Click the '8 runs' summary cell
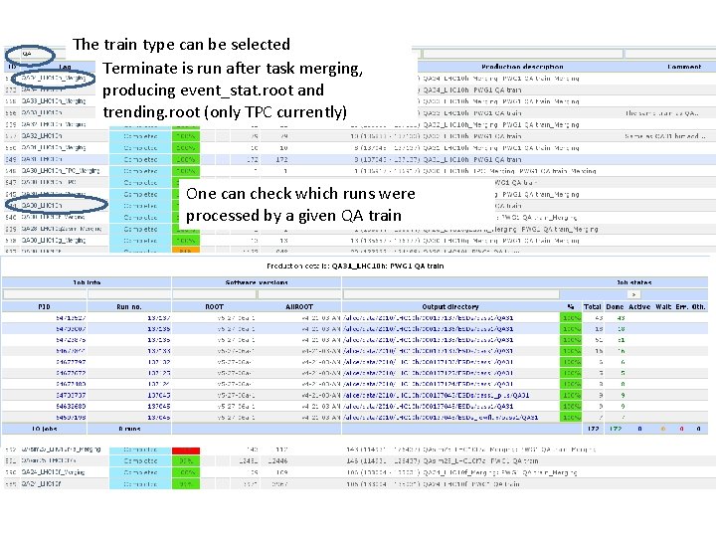716x537 pixels. click(129, 429)
